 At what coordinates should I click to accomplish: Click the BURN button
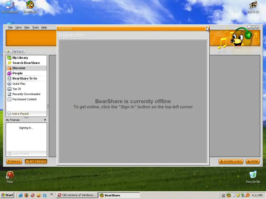(x=253, y=161)
